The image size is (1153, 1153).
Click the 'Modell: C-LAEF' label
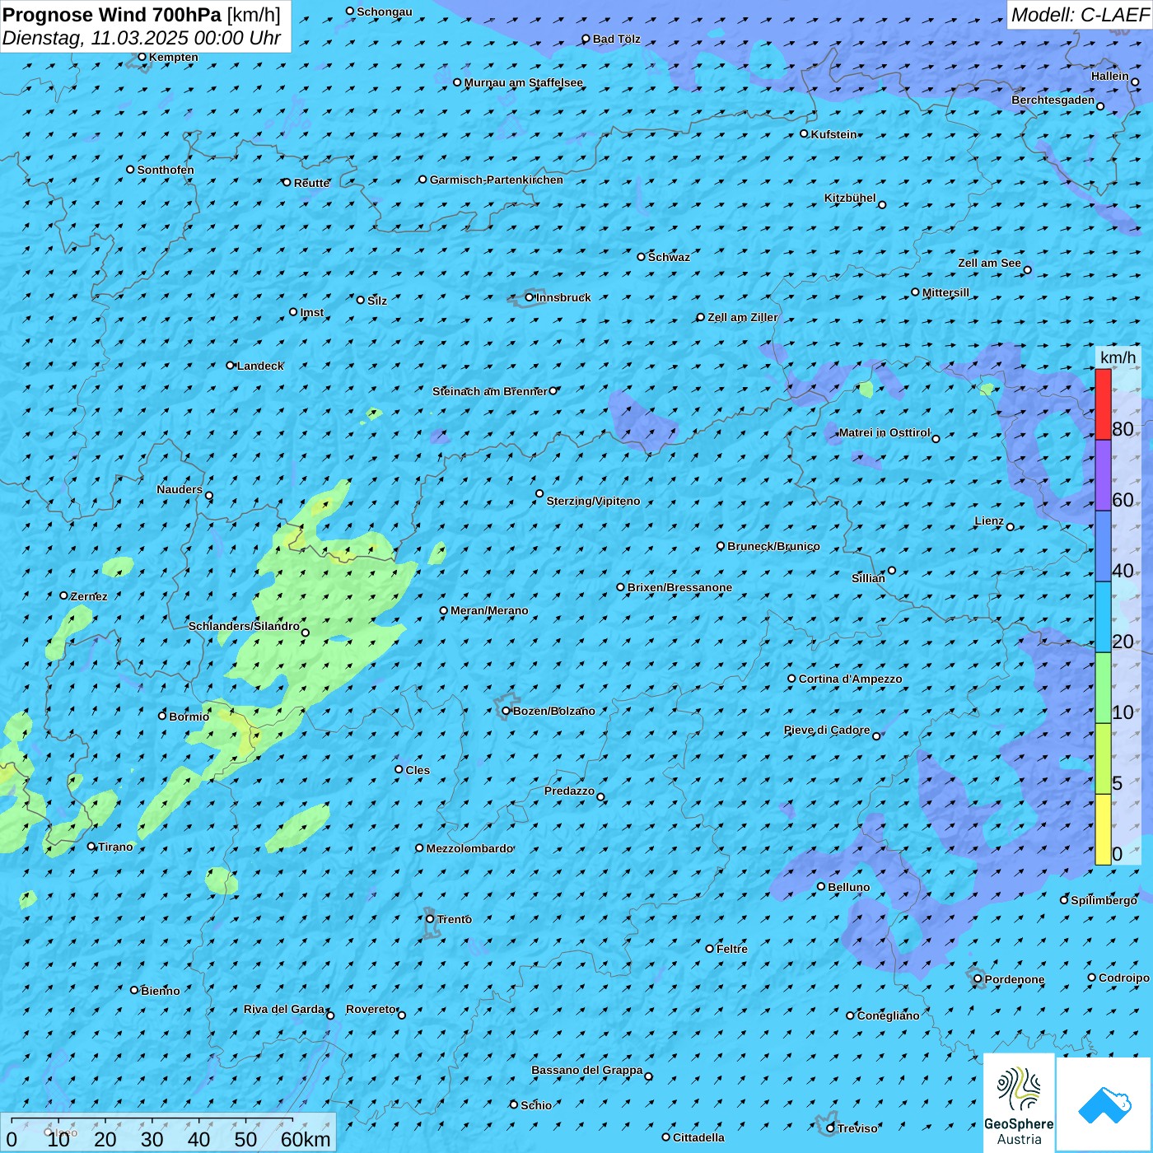pos(1080,15)
